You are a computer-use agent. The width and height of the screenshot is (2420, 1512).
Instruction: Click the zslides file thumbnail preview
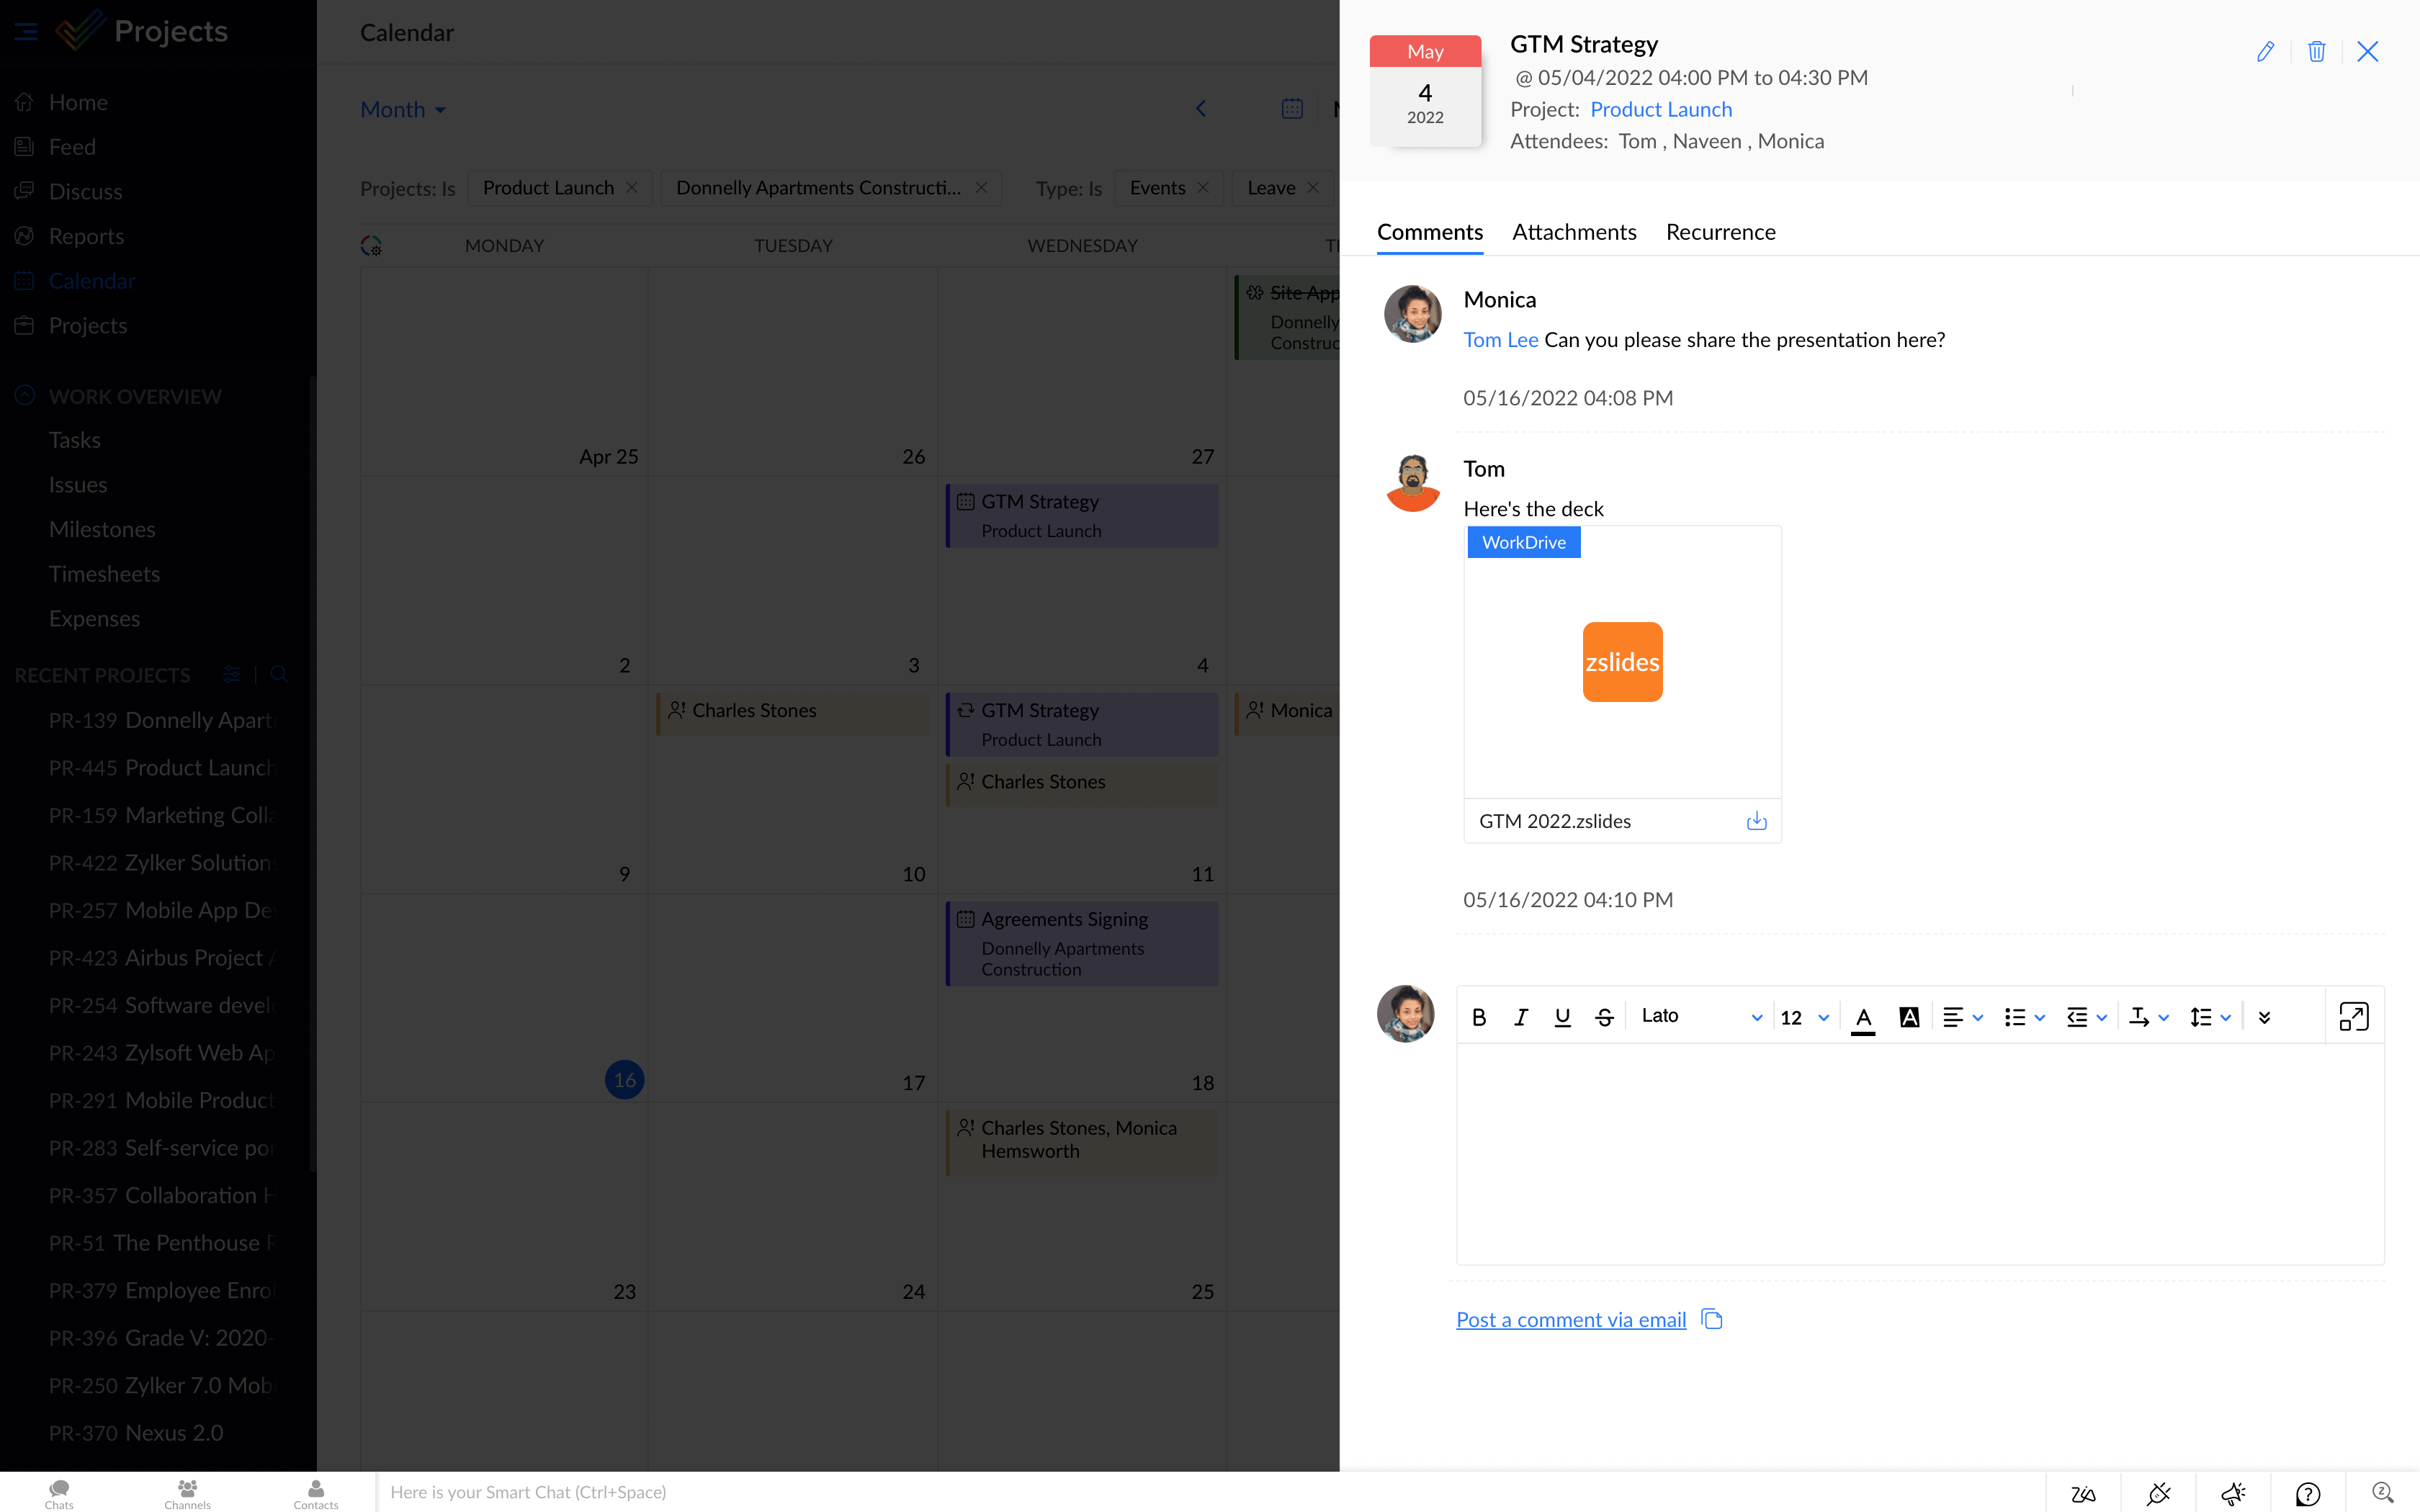[x=1622, y=662]
